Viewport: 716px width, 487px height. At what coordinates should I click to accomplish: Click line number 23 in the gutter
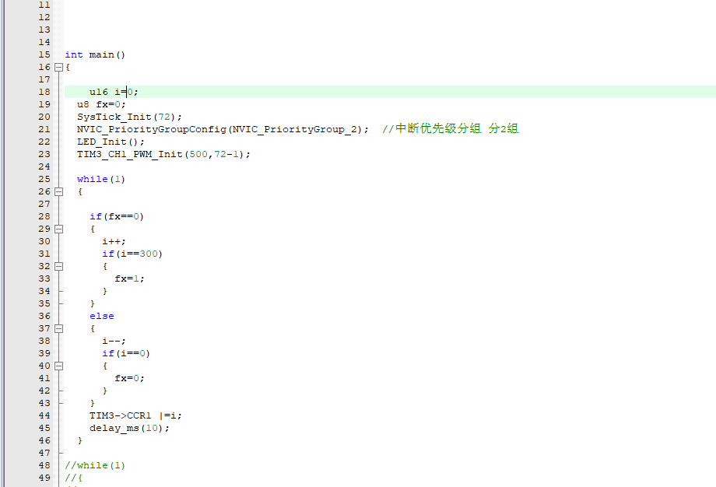(x=44, y=154)
